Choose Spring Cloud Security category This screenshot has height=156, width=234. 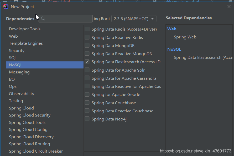point(45,115)
